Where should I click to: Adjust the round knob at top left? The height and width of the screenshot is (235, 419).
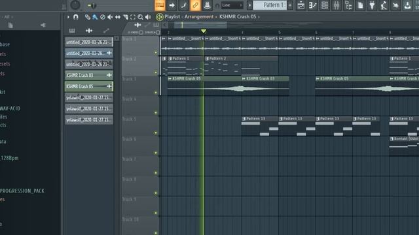[x=75, y=5]
